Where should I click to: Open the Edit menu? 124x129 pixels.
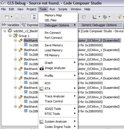11,9
